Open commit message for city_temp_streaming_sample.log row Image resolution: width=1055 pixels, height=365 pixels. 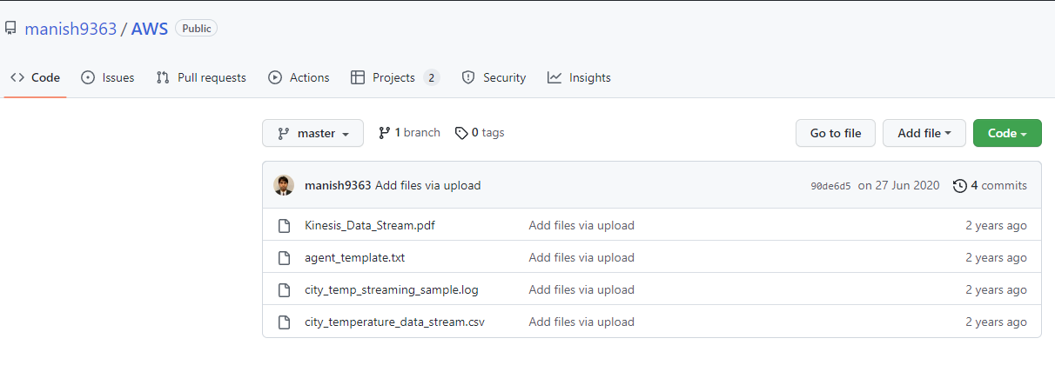point(581,289)
